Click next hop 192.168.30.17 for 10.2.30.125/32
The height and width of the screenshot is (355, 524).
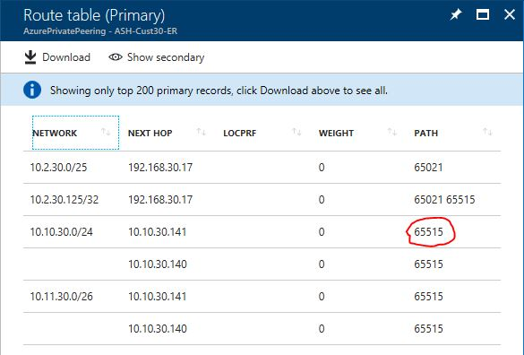coord(160,200)
